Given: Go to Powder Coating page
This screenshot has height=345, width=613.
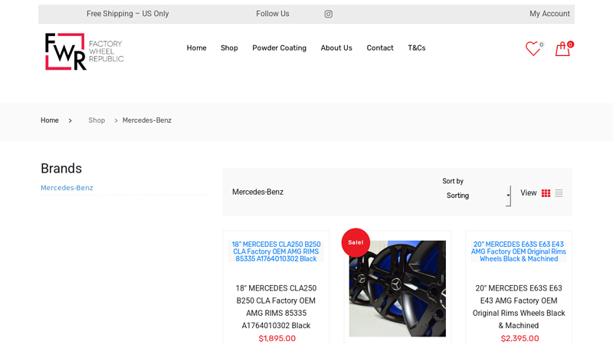Looking at the screenshot, I should pos(279,48).
